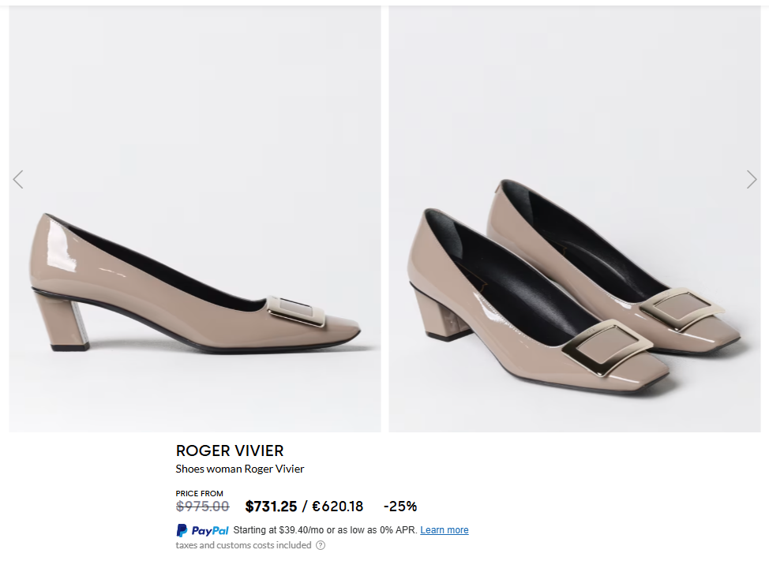Open the PayPal 'Learn more' link
Viewport: 769px width, 572px height.
click(x=445, y=530)
